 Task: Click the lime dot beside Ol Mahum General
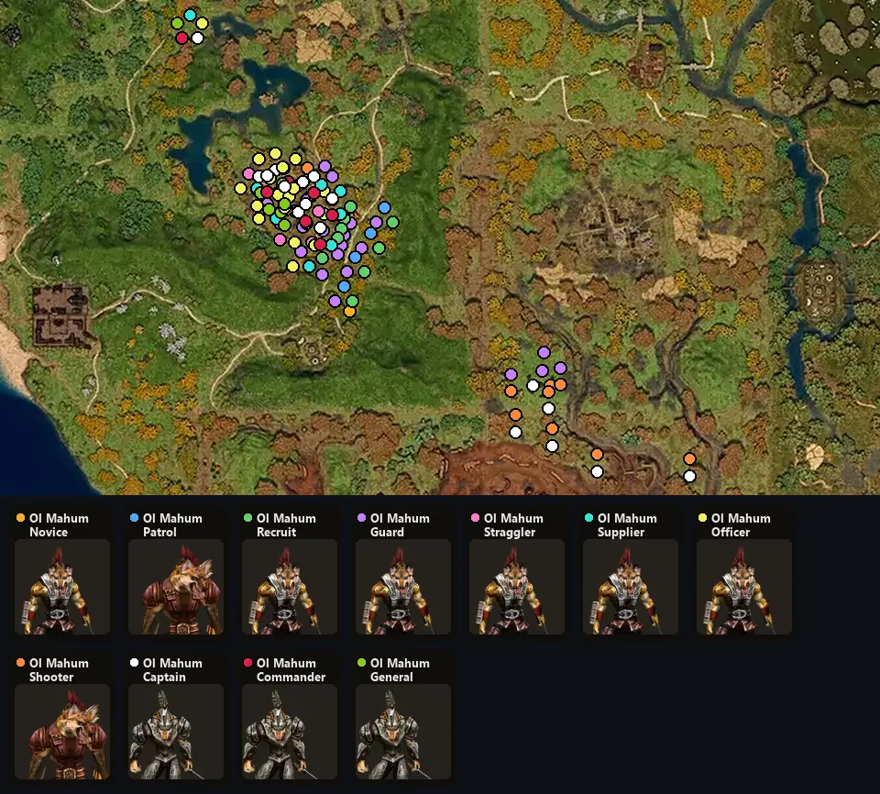tap(361, 663)
